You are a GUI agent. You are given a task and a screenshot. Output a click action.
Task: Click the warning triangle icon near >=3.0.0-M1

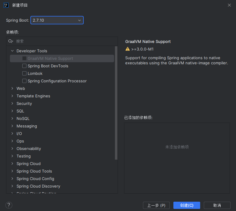click(128, 49)
